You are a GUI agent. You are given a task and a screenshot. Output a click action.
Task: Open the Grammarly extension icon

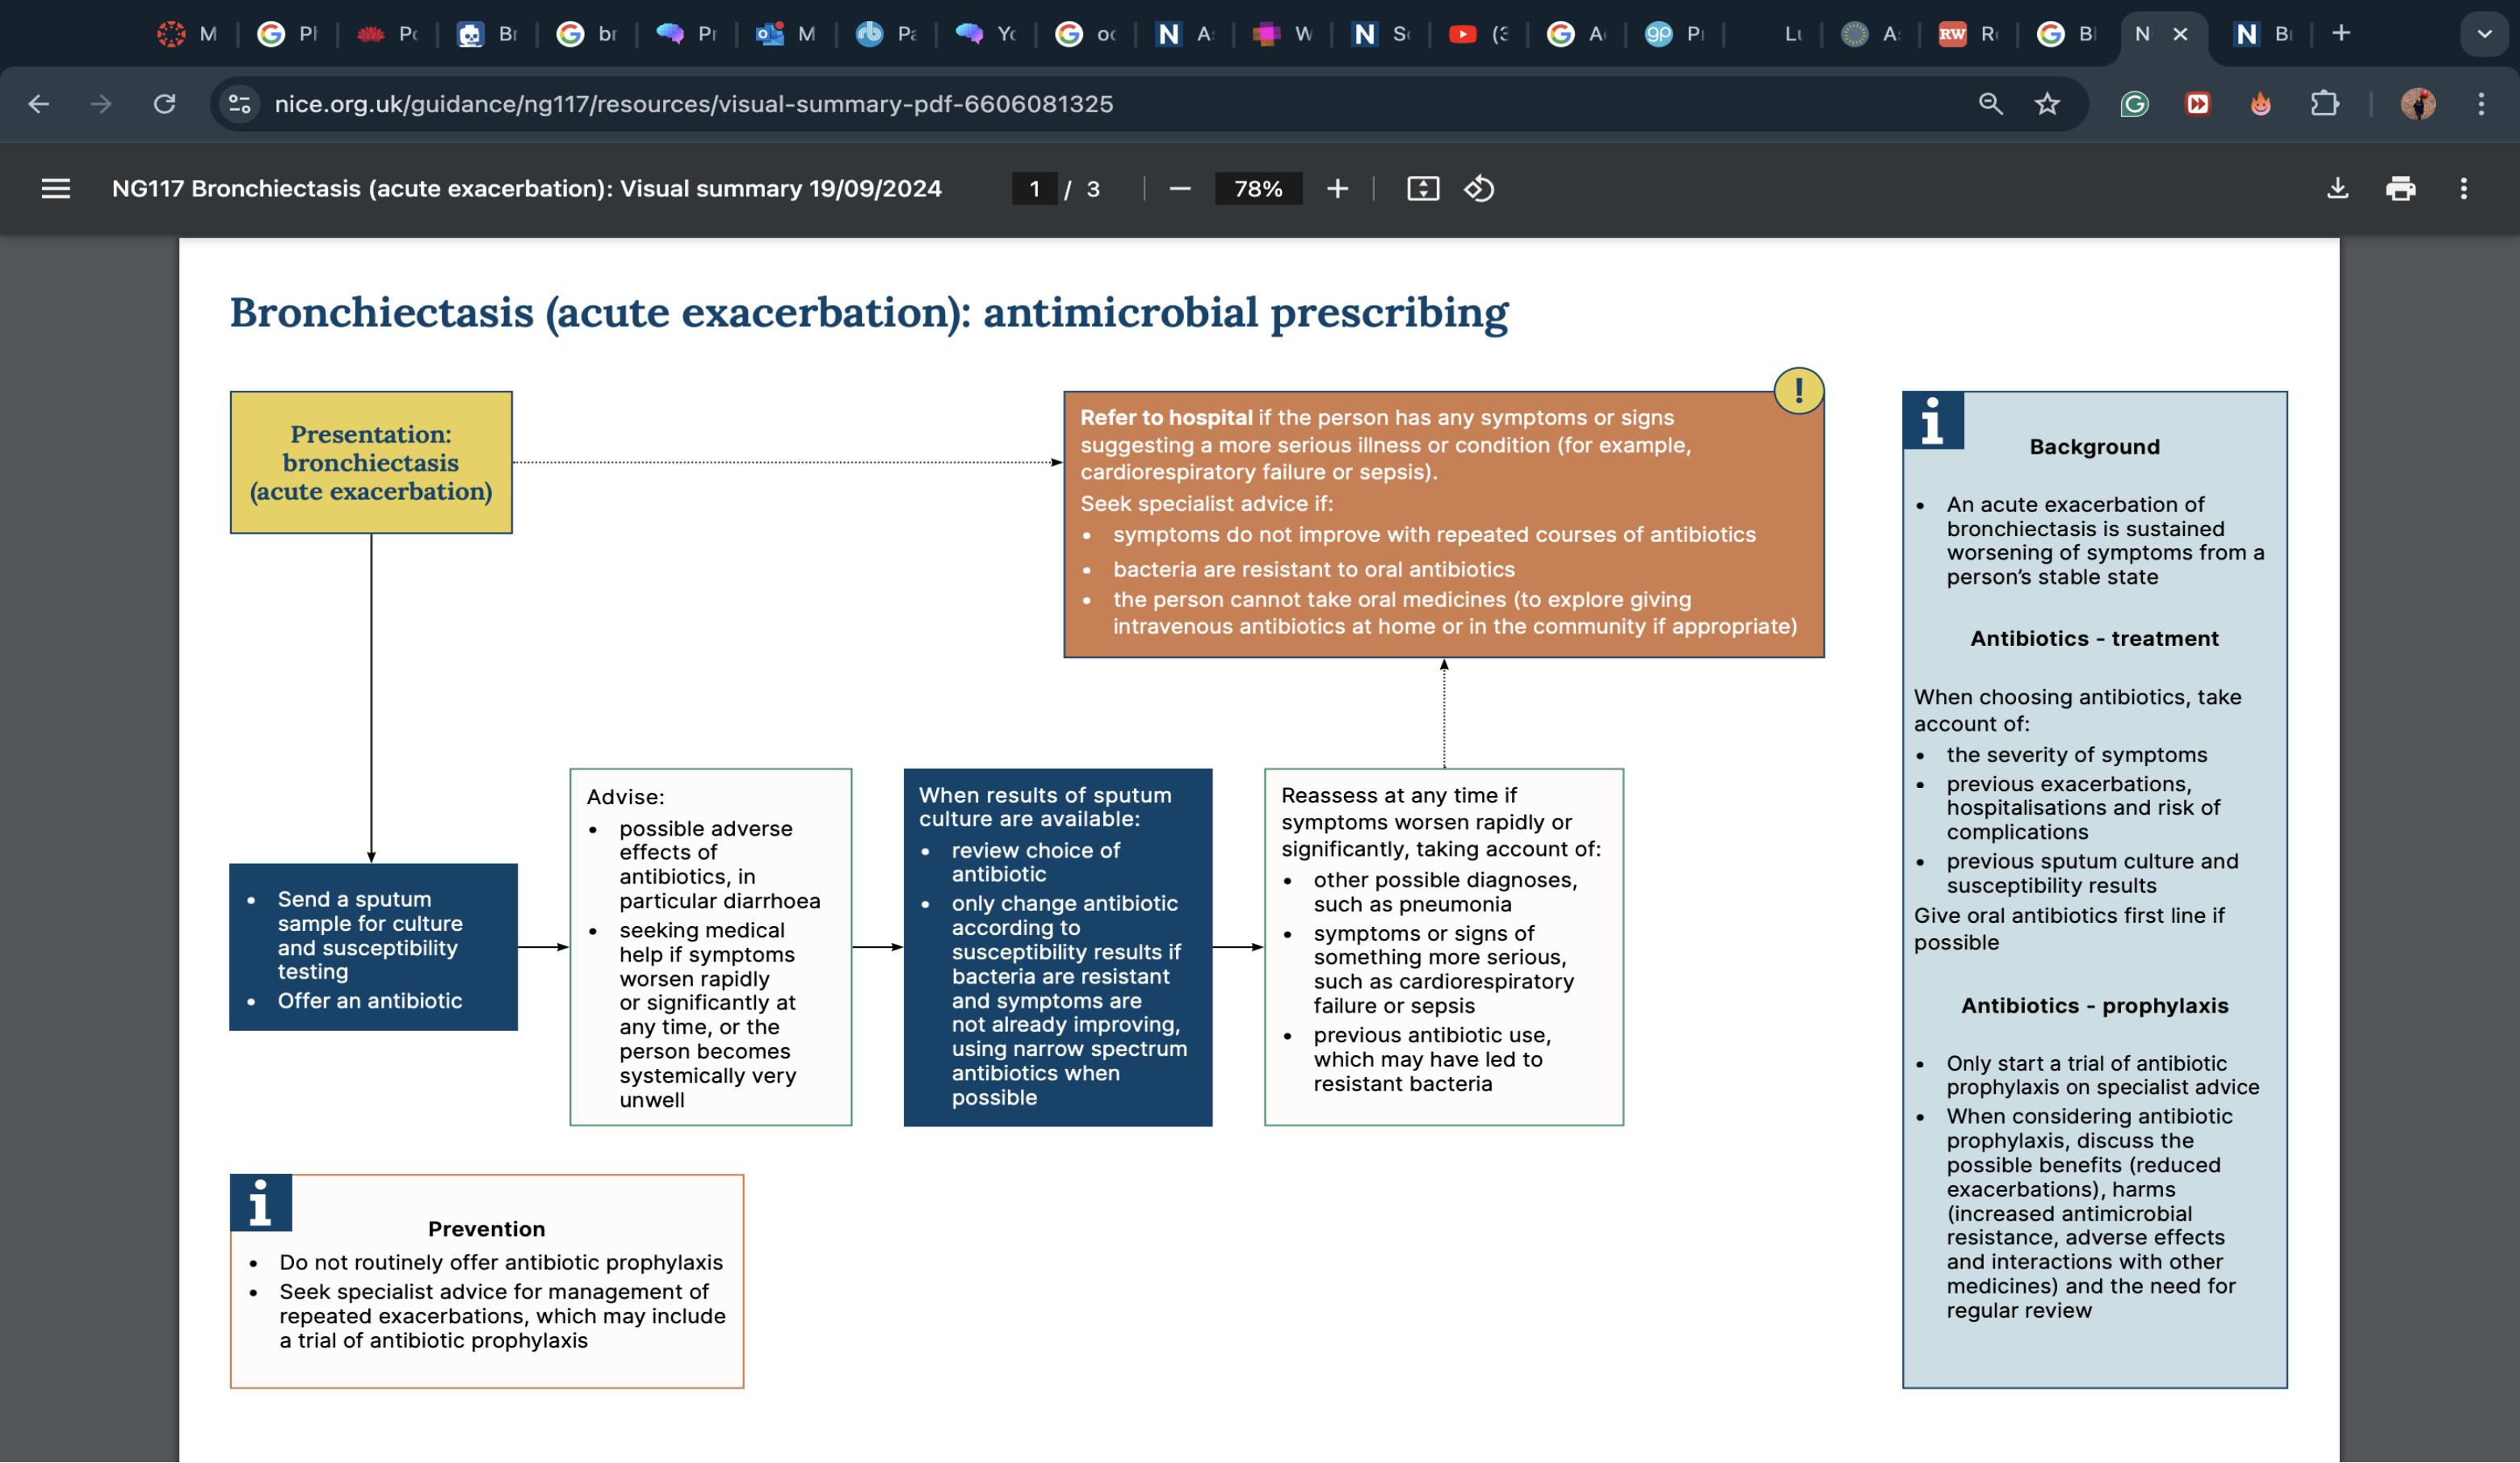(x=2134, y=104)
